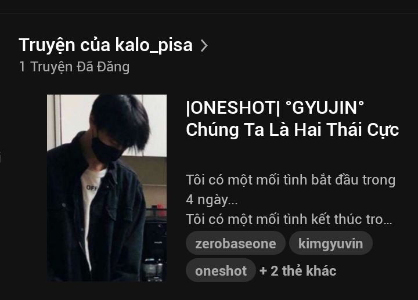Click the 'Chúng Ta Là Hai Thái Cực' title line

coord(292,130)
